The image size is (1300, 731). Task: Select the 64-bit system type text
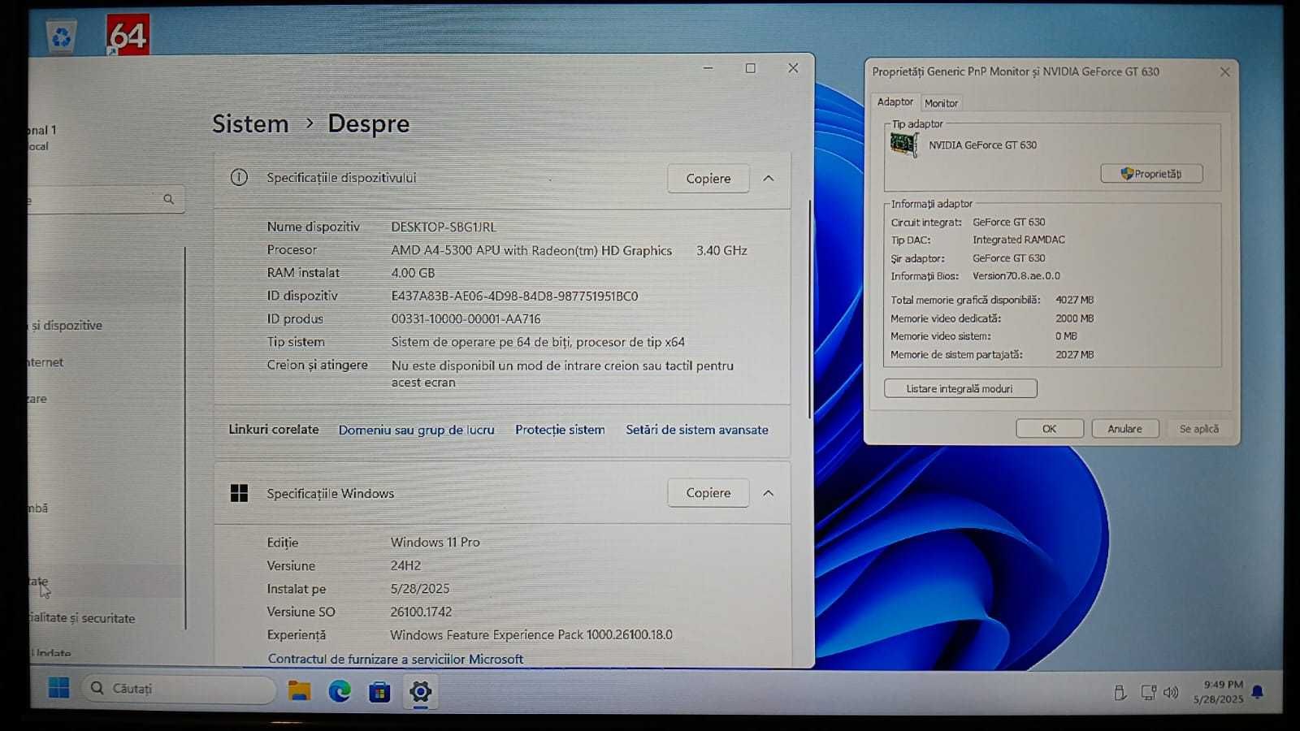point(538,342)
